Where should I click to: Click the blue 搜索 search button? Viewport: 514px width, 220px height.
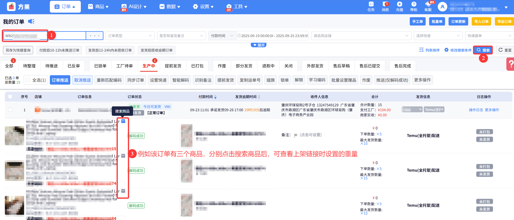483,50
